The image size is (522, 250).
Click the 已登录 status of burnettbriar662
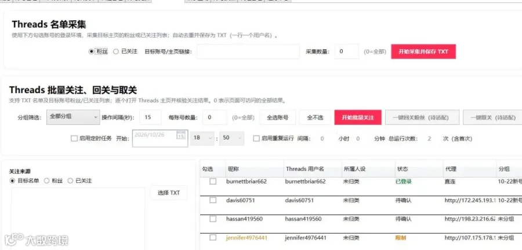tap(404, 182)
